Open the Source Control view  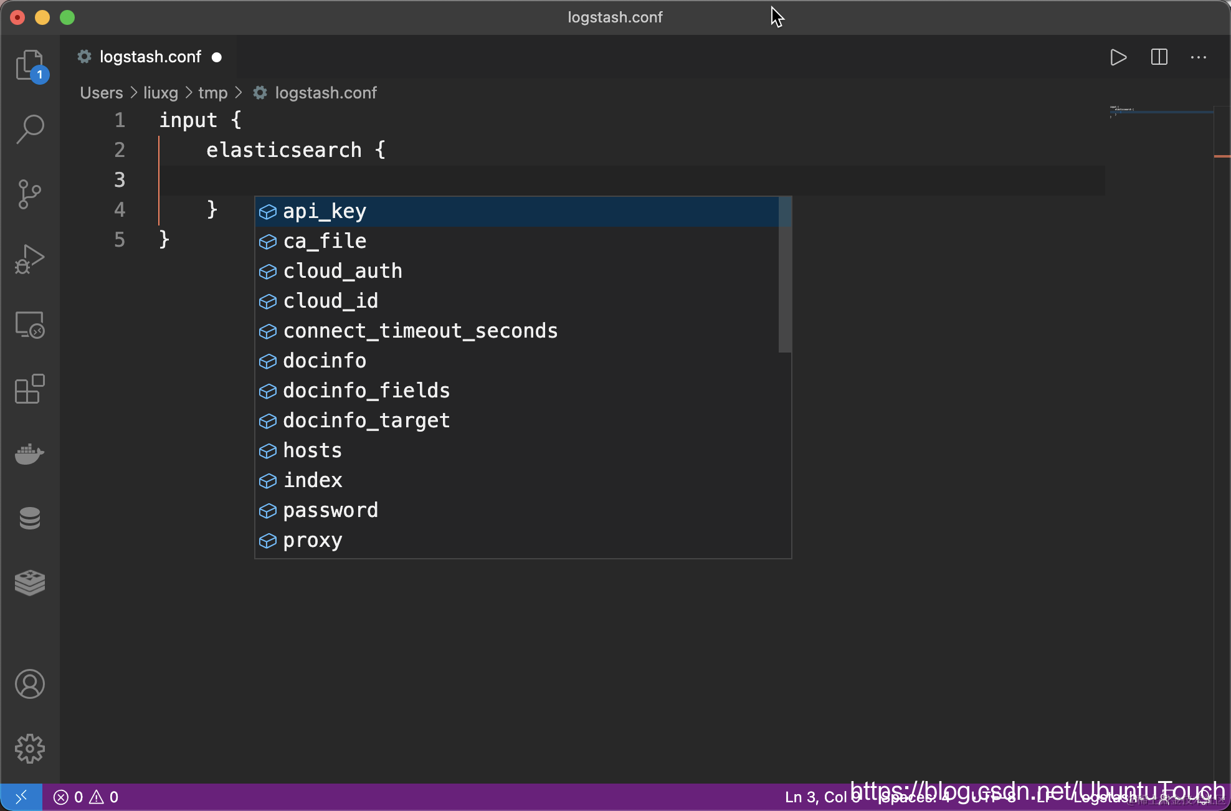pos(30,194)
